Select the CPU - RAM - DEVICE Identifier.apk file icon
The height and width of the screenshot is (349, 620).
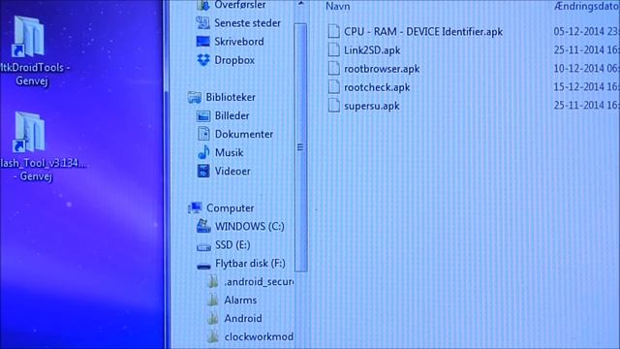pos(333,31)
